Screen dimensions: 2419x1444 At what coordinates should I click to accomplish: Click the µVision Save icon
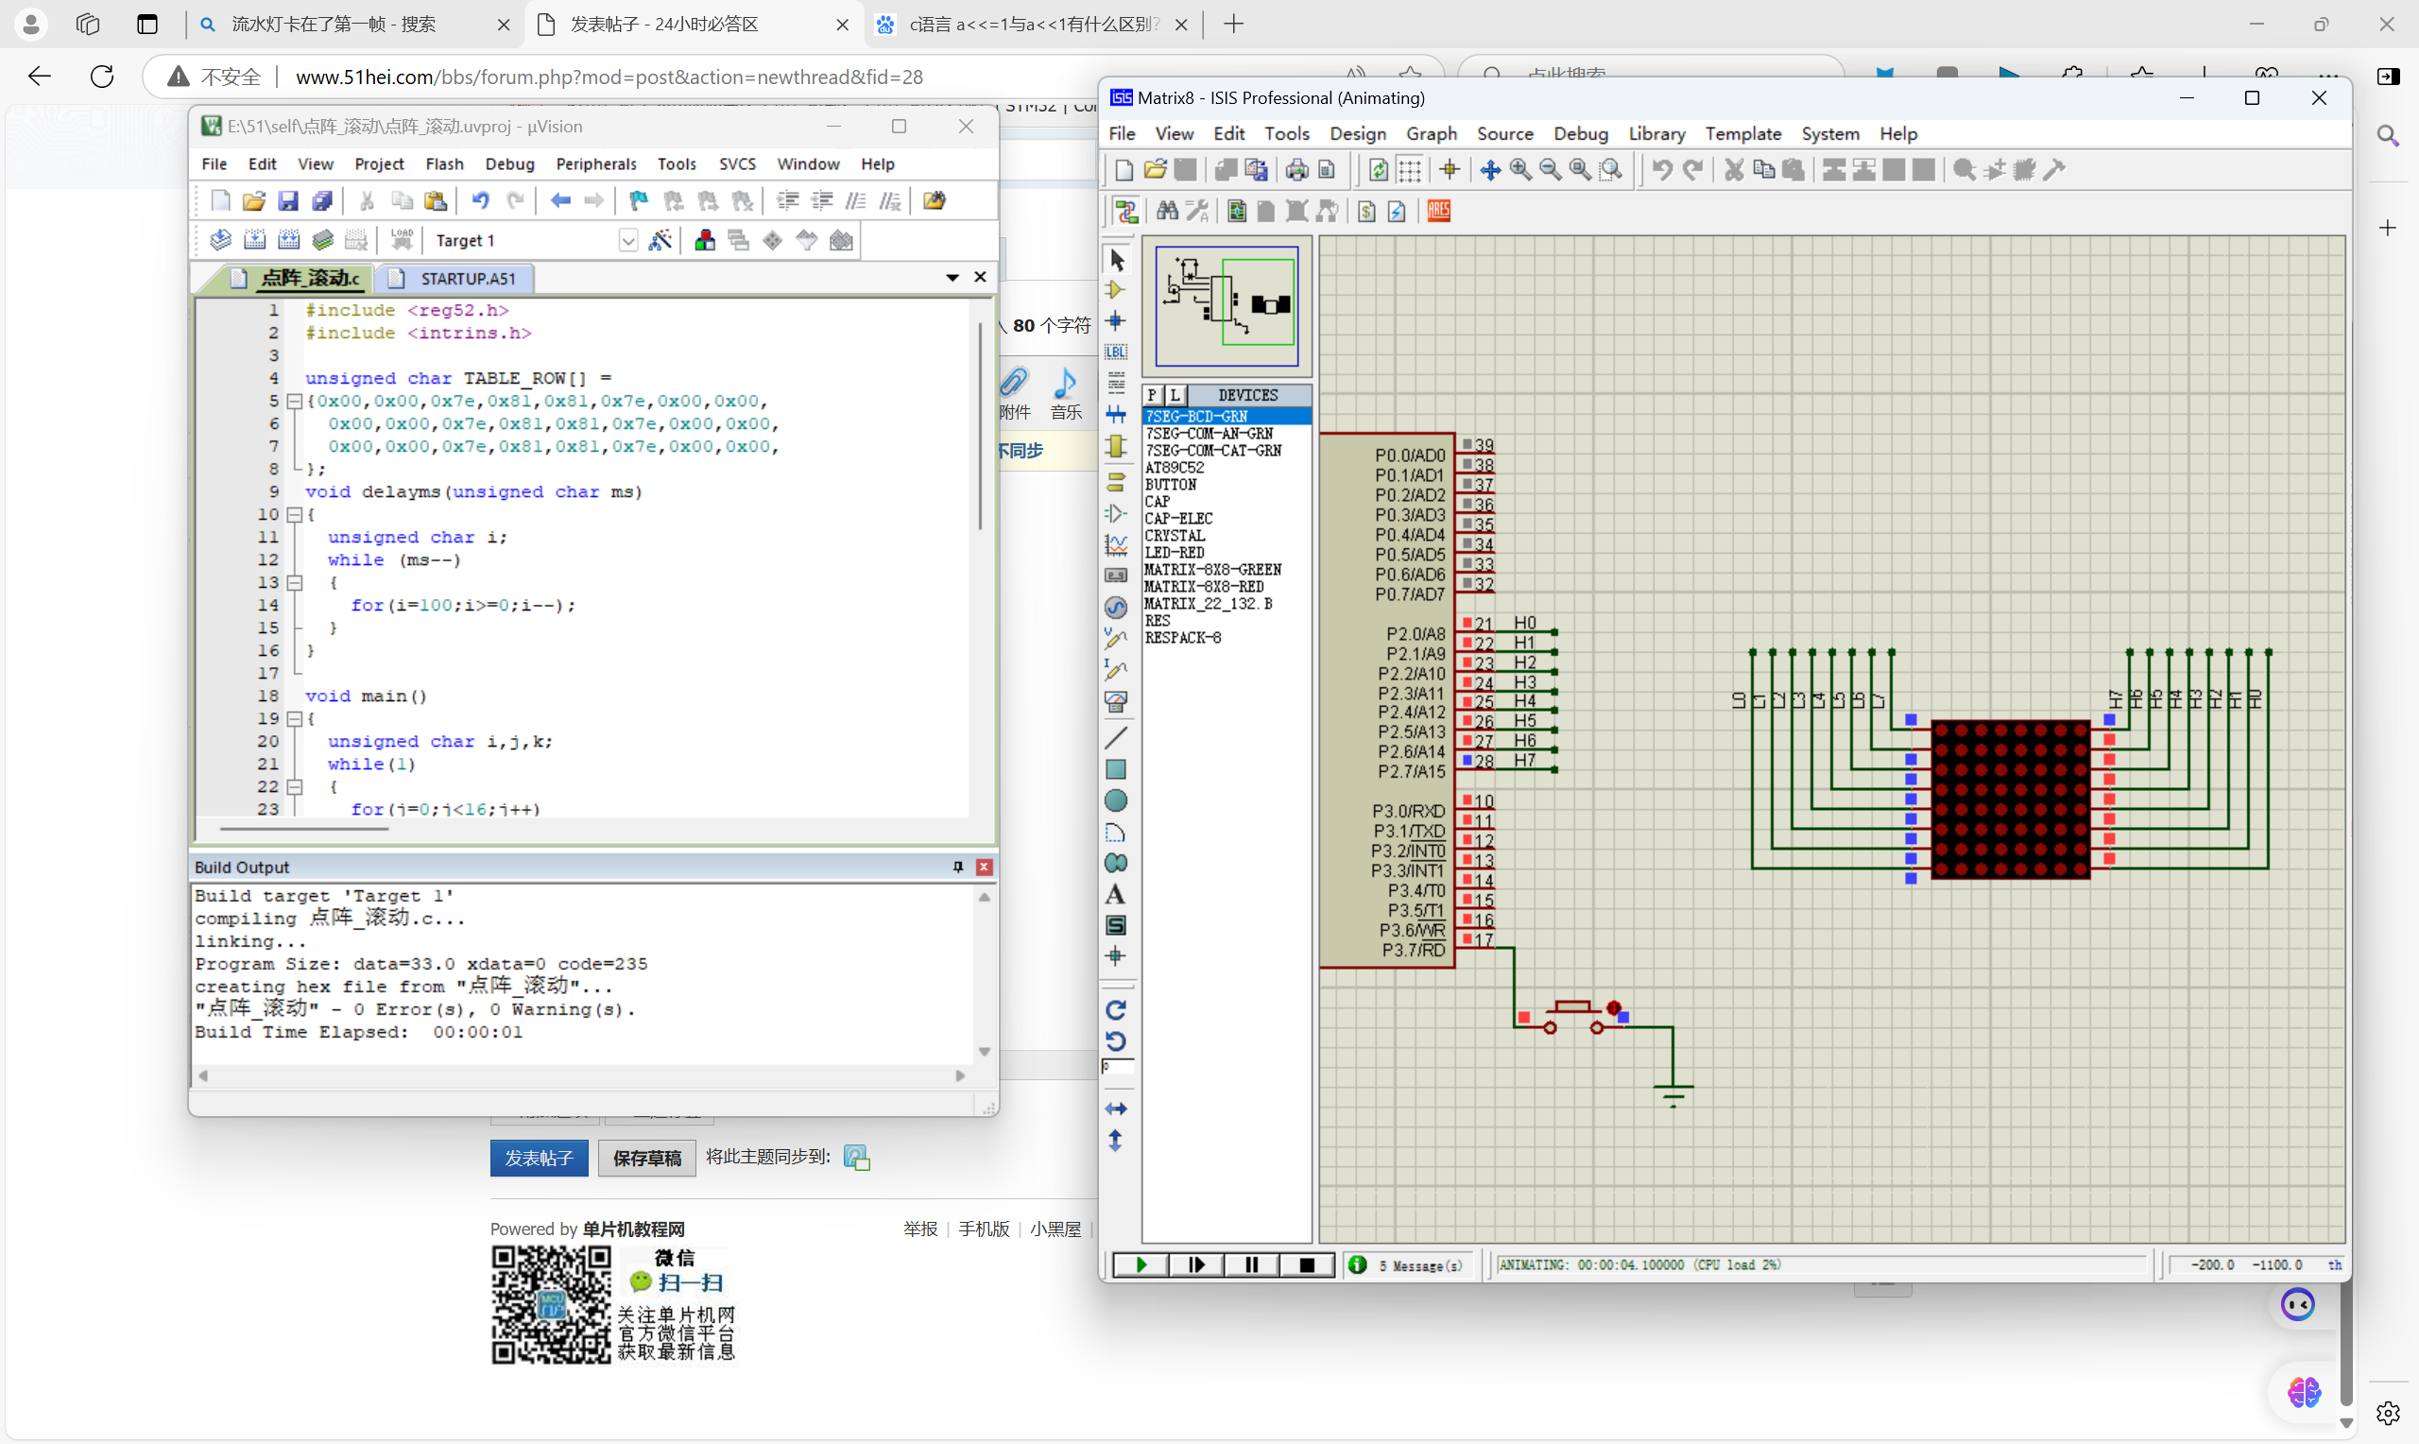[x=288, y=201]
